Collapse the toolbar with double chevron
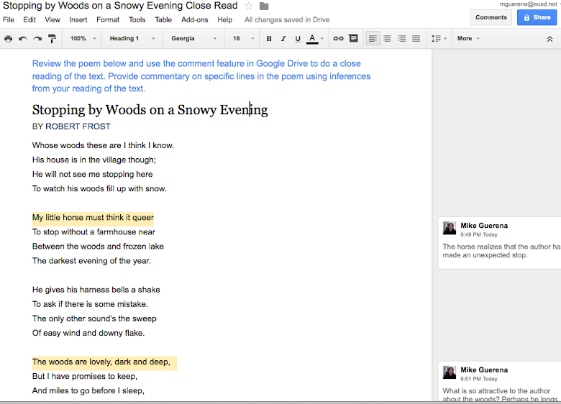The image size is (561, 404). tap(550, 39)
